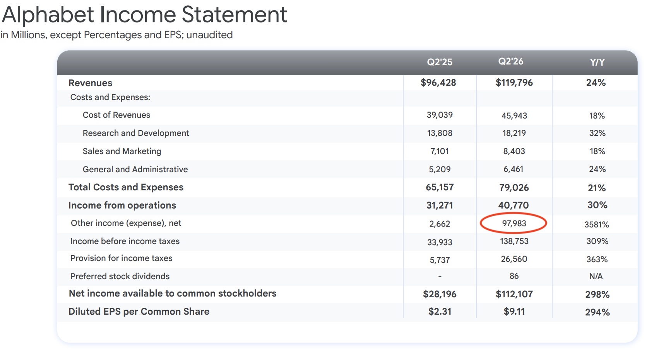Click the Alphabet Income Statement title
The width and height of the screenshot is (647, 356).
(144, 15)
